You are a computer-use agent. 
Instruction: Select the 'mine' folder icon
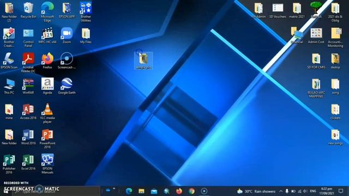pyautogui.click(x=9, y=111)
